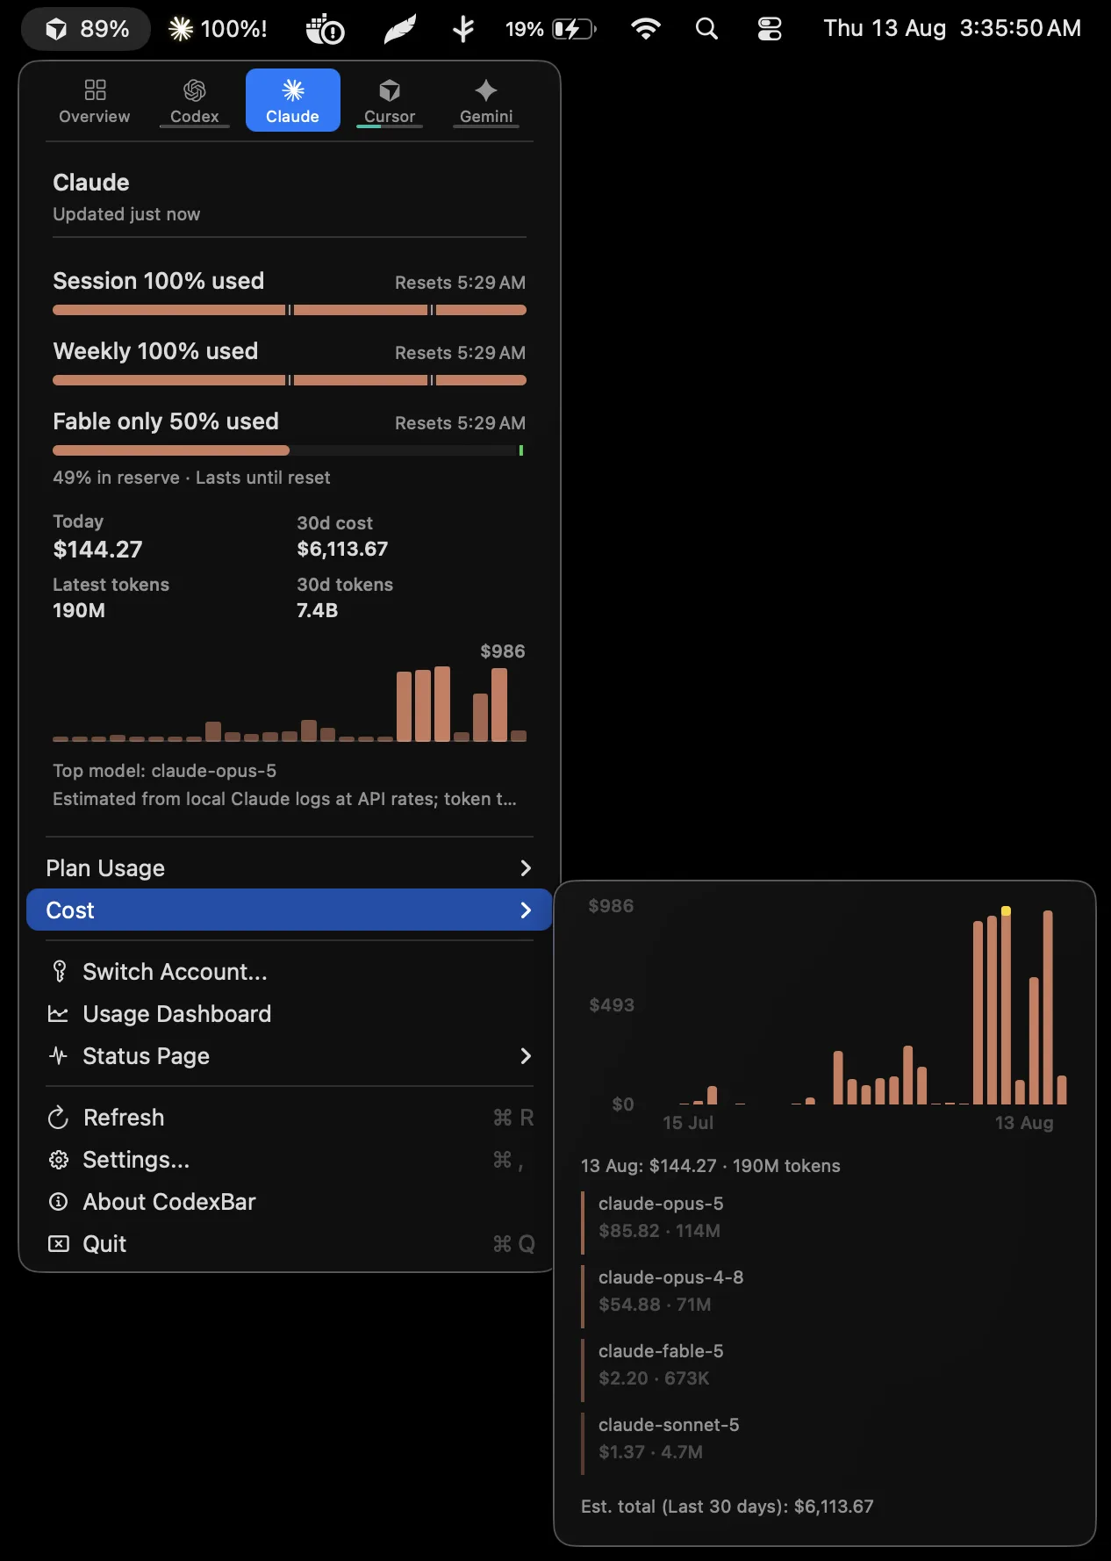
Task: Click Refresh menu item
Action: [x=289, y=1118]
